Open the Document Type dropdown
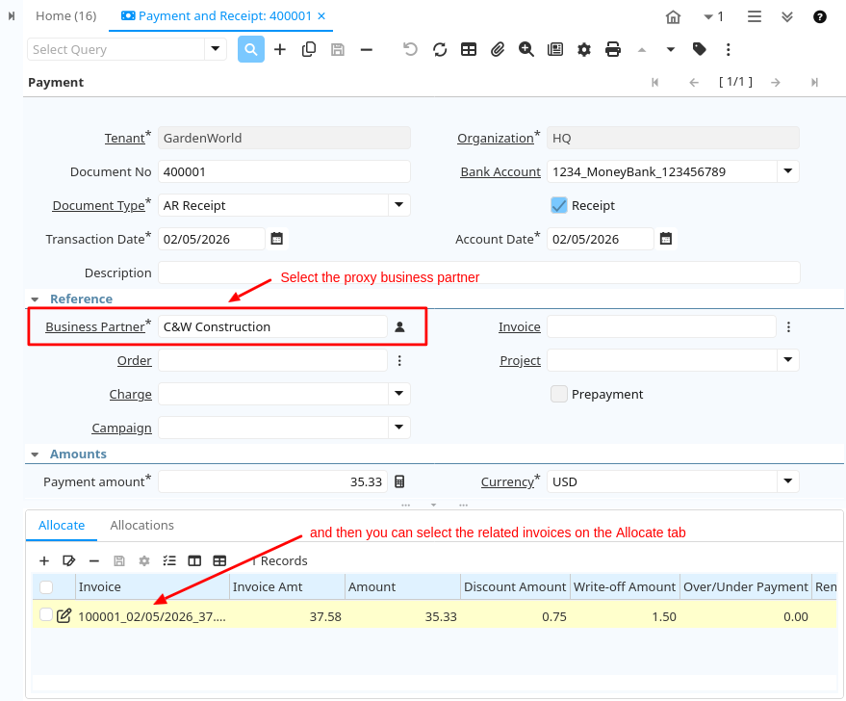Screen dimensions: 846x701 coord(399,205)
